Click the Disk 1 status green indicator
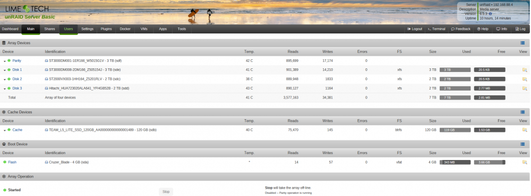 [x=9, y=69]
